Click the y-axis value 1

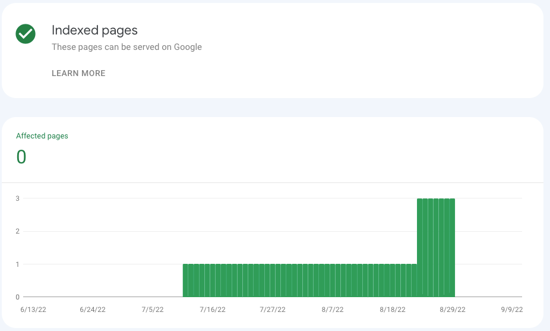18,264
